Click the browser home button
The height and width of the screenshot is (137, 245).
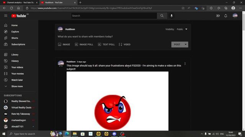[18, 8]
